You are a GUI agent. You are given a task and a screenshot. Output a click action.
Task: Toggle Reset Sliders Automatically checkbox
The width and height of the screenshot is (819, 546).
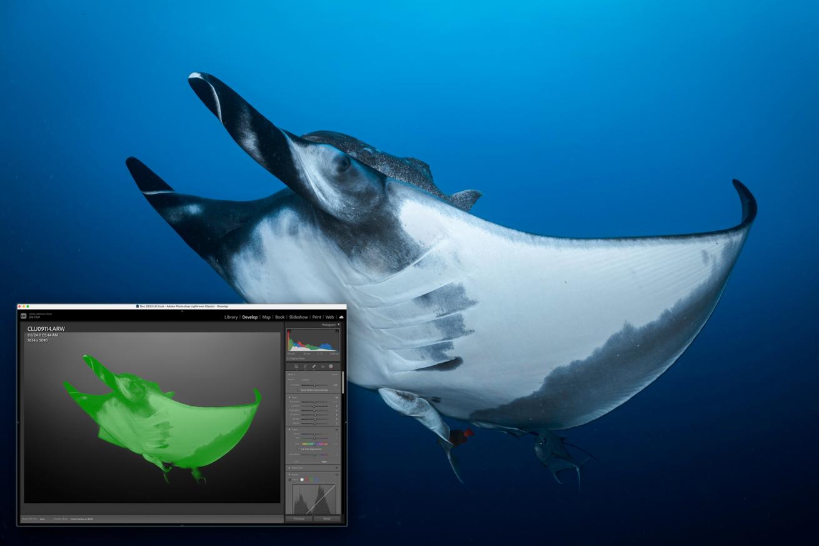click(299, 390)
